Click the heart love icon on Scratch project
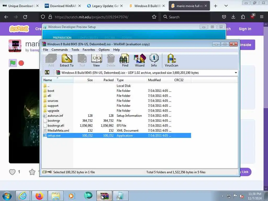The image size is (268, 201). pos(12,172)
